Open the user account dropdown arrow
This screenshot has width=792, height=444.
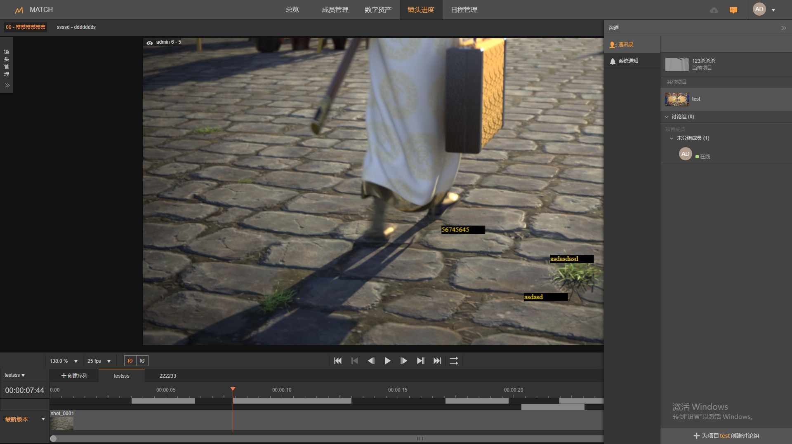(x=773, y=10)
